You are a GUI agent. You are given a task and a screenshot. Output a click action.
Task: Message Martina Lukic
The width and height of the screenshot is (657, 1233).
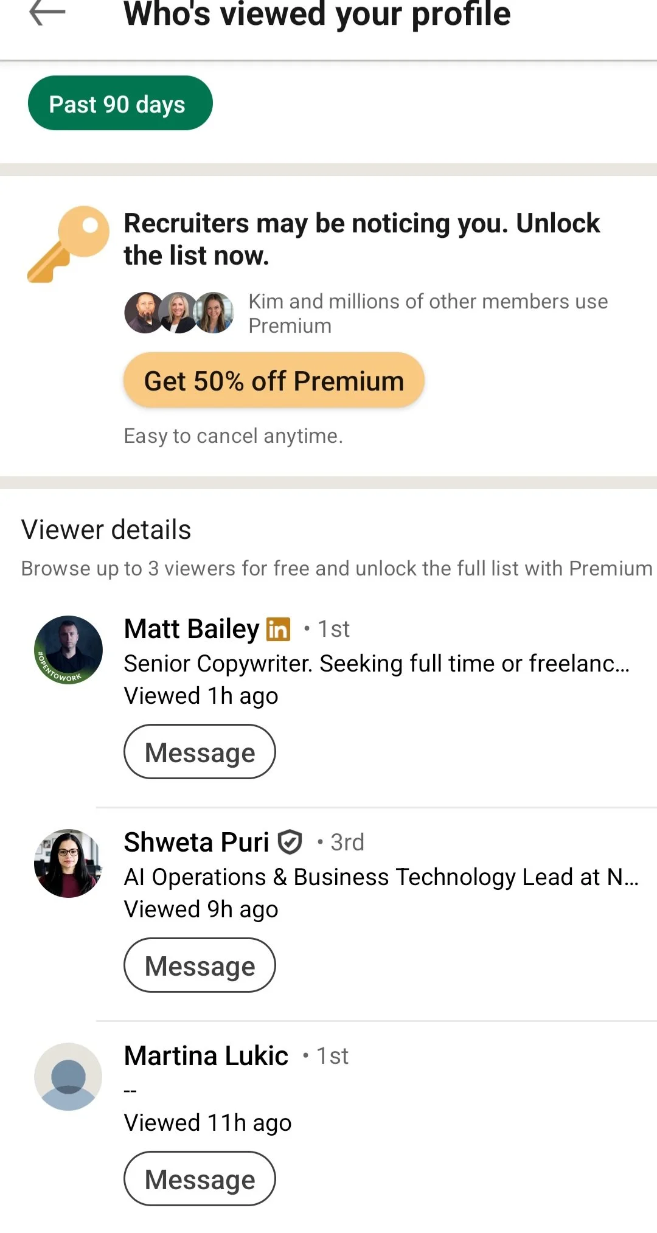pos(200,1179)
